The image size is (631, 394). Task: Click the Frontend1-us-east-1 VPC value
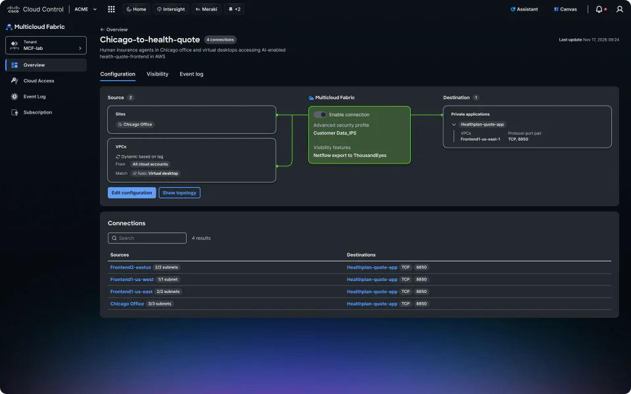[480, 139]
